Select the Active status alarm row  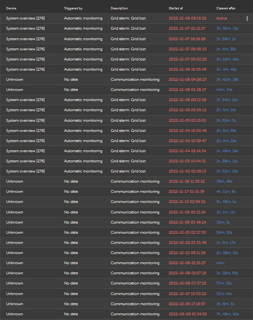coord(126,18)
